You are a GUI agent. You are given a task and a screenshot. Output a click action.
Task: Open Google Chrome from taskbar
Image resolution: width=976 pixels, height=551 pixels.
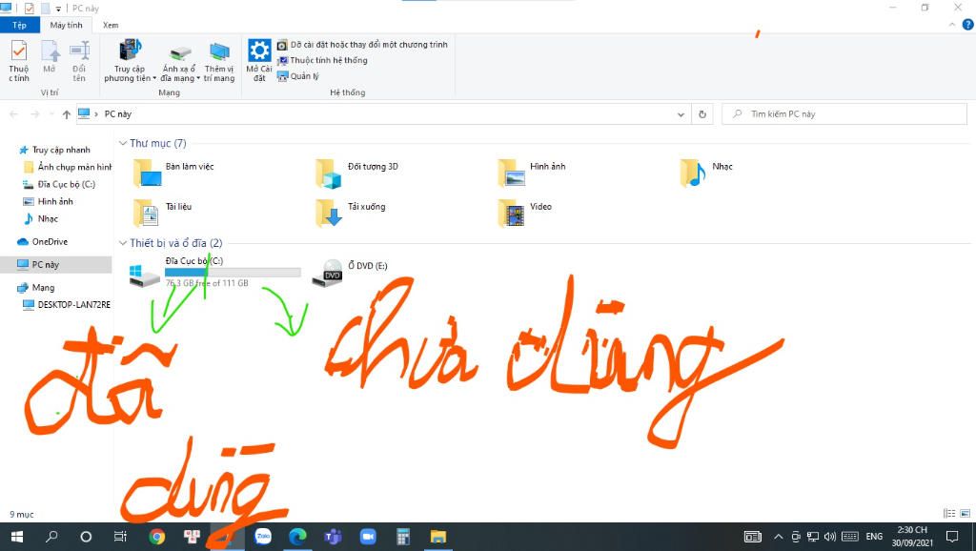click(157, 537)
